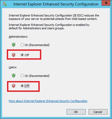Screen dimensions: 112x119
Task: Click the "Off" label under Users
Action: coord(27,86)
